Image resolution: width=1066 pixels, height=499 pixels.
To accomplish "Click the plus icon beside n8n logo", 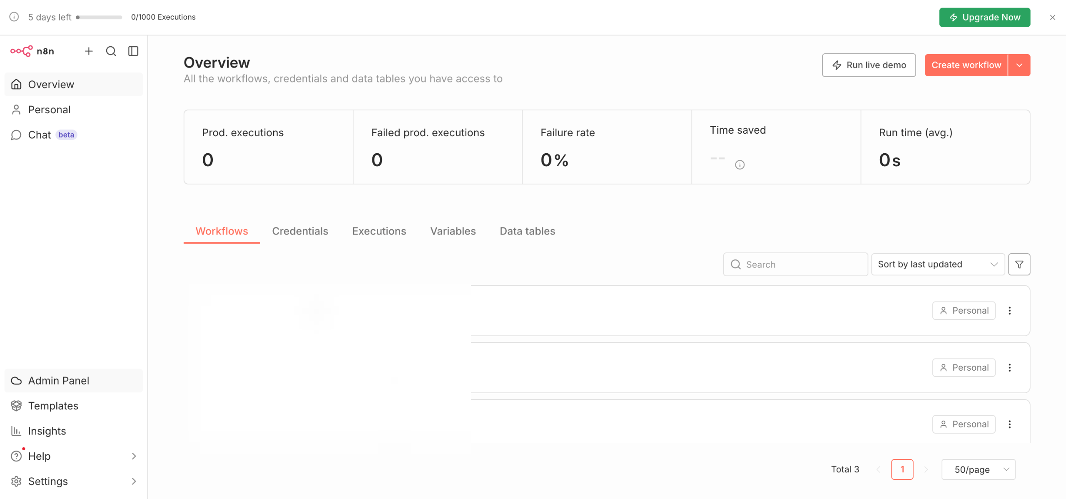I will click(x=89, y=51).
